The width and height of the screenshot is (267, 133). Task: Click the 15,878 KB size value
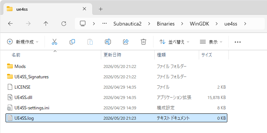(x=217, y=98)
